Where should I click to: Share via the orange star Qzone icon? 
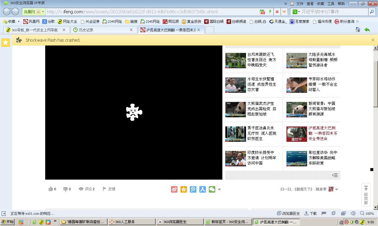pos(184,189)
